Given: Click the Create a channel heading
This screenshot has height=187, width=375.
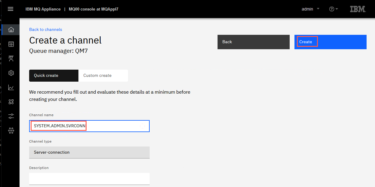Looking at the screenshot, I should coord(66,40).
